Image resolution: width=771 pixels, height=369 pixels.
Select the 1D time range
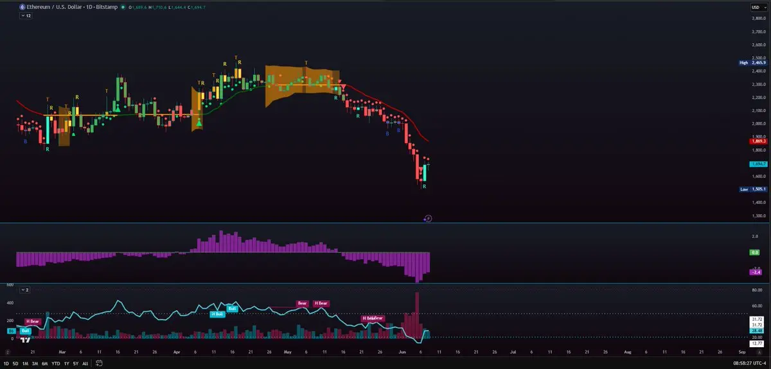click(x=6, y=363)
